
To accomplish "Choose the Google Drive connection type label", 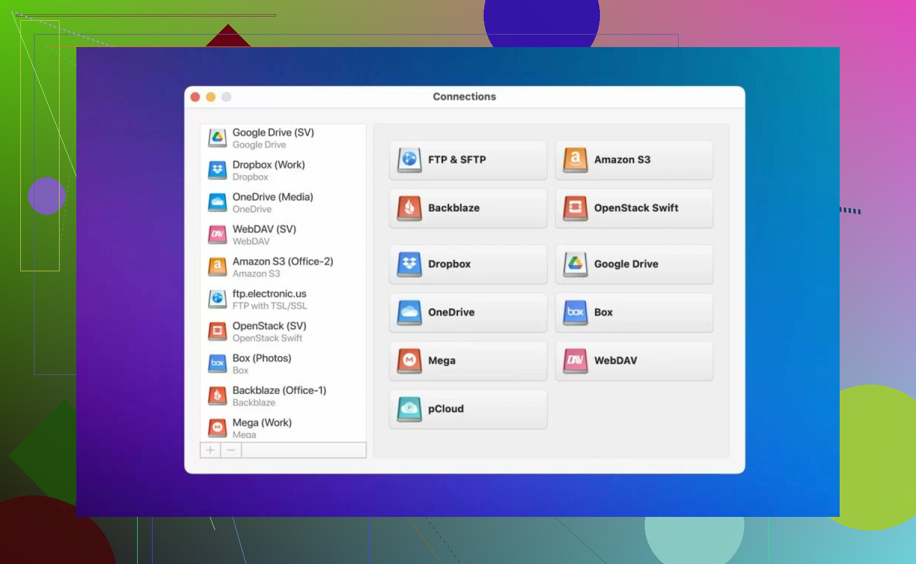I will (626, 264).
